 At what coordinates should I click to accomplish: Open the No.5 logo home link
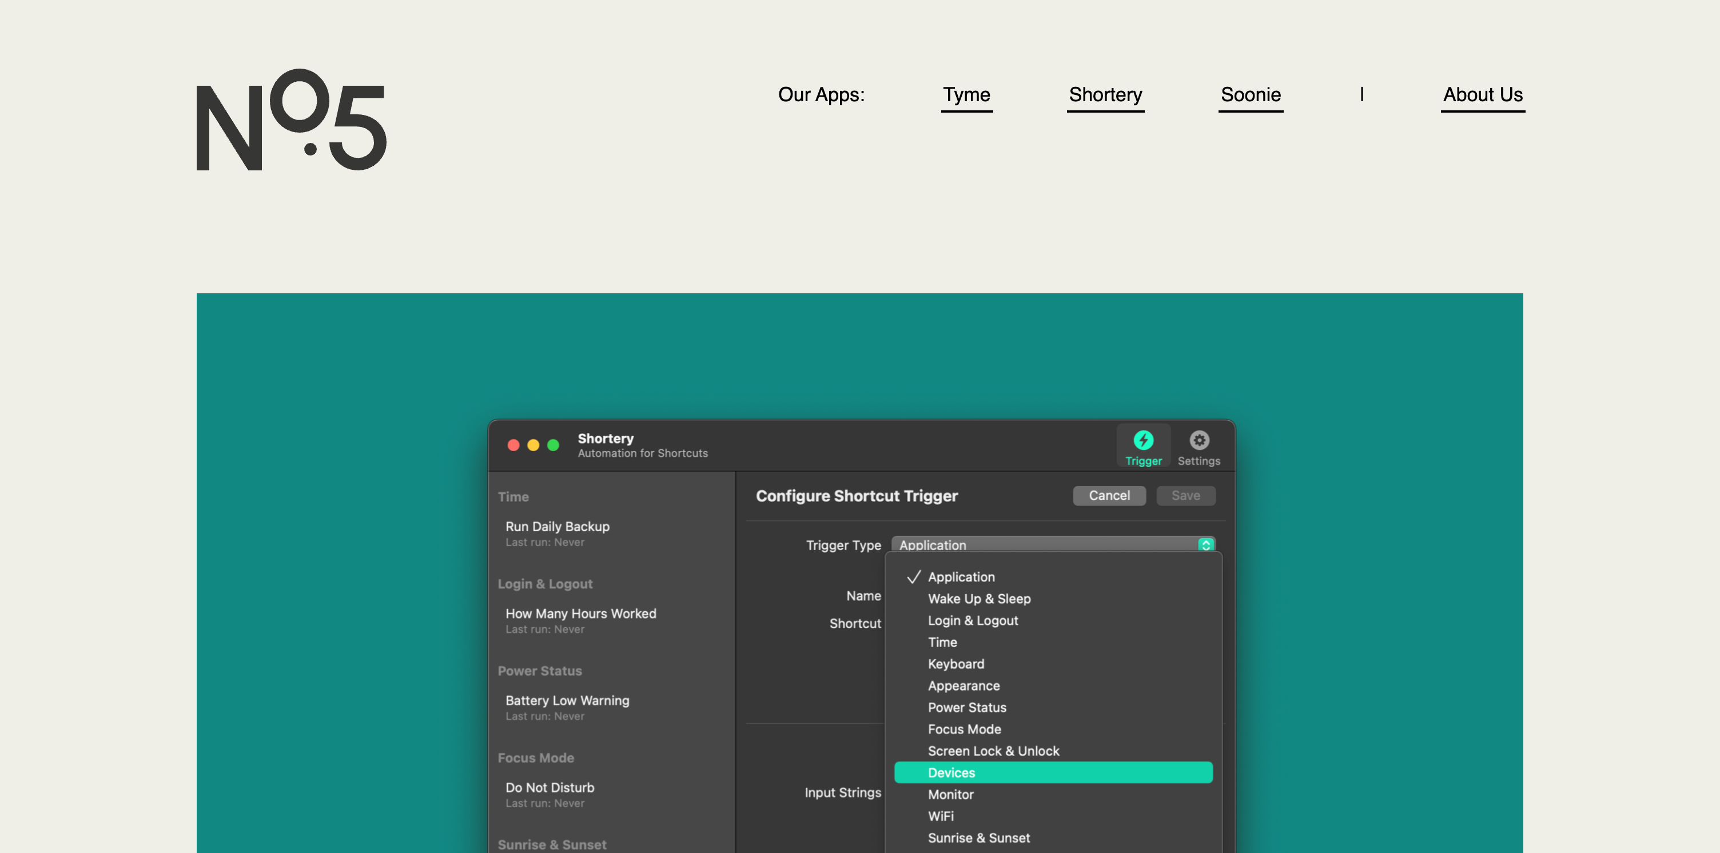291,119
